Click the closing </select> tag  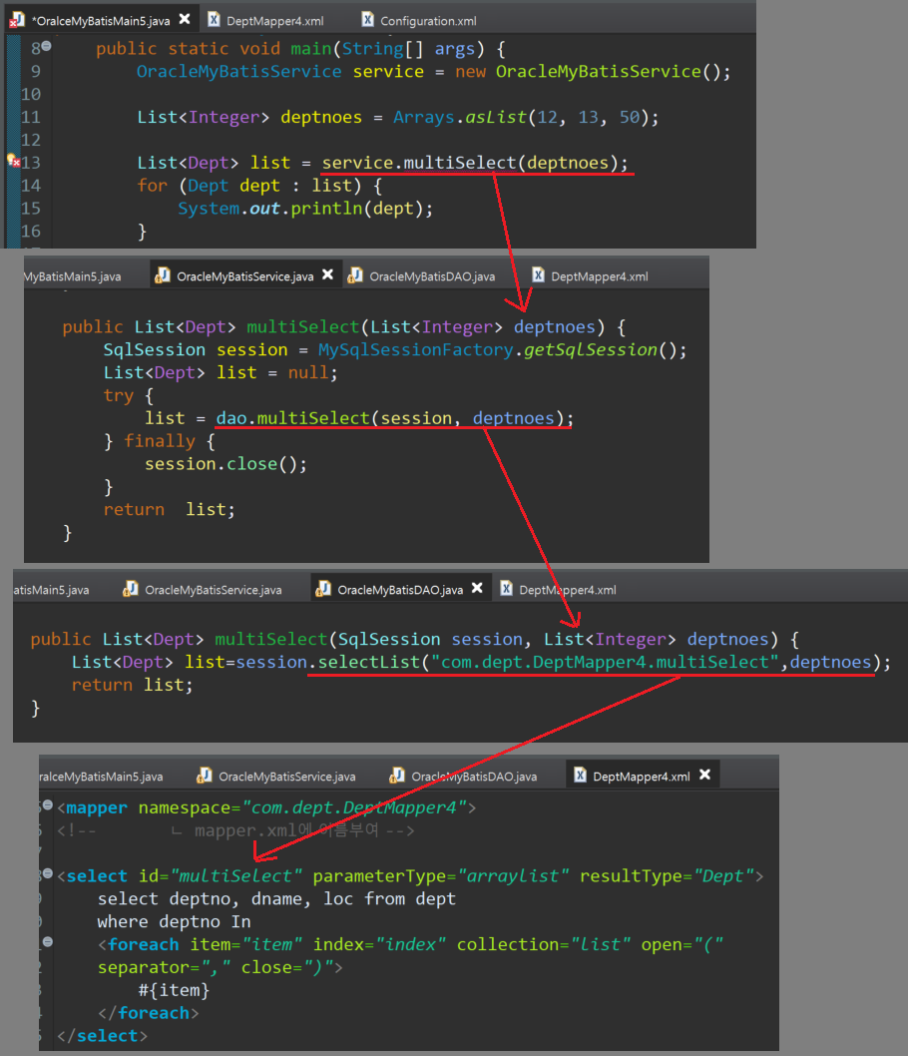click(103, 1036)
